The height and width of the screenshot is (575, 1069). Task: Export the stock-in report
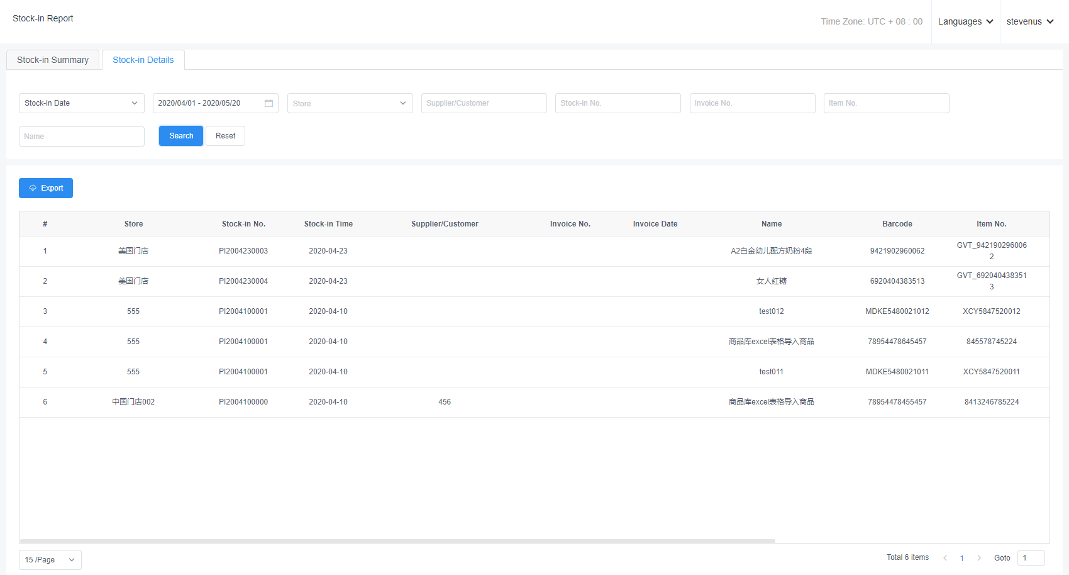pos(46,188)
